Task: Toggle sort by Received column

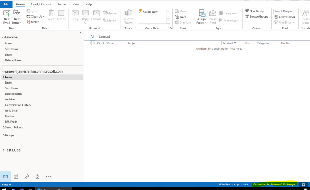Action: pos(229,43)
